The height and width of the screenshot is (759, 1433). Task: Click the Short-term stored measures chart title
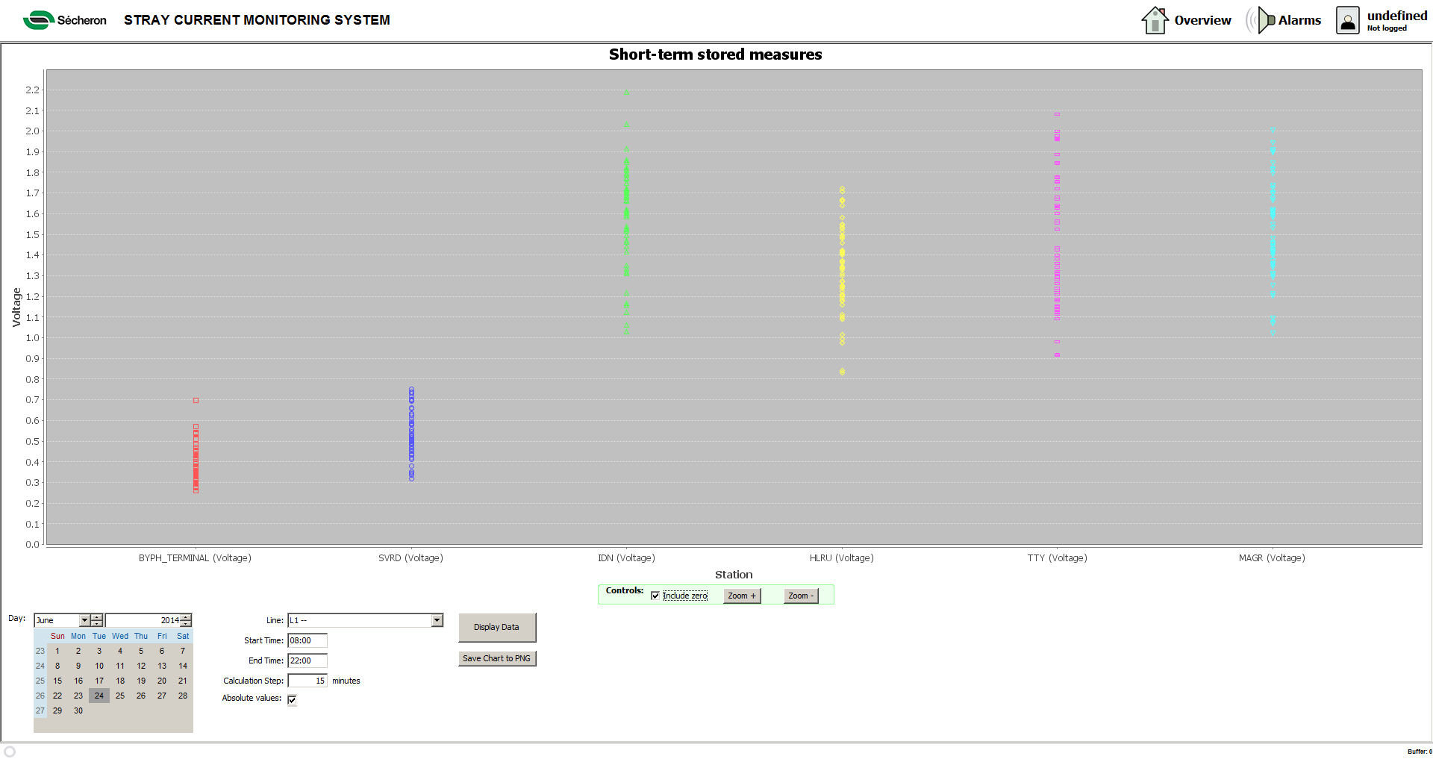click(x=715, y=54)
